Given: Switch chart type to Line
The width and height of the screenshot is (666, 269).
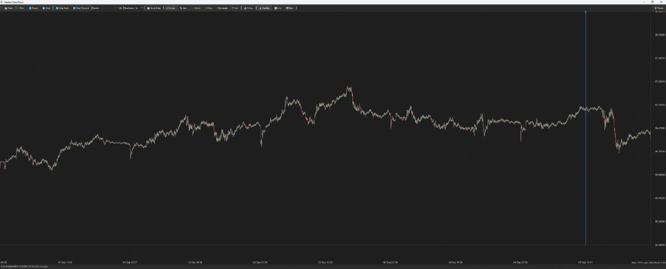Looking at the screenshot, I should click(x=277, y=8).
